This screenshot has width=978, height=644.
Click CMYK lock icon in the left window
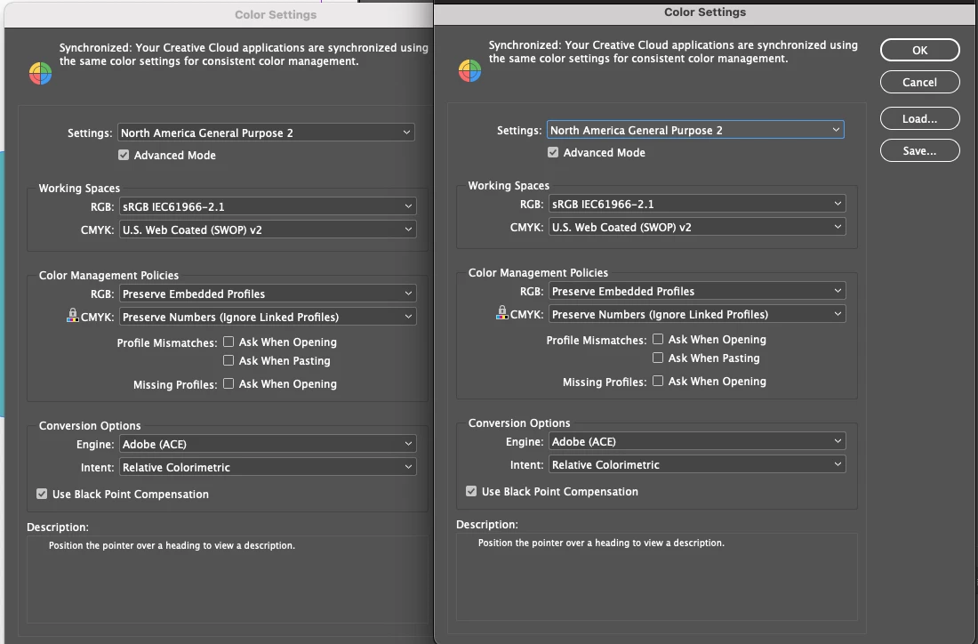point(73,315)
